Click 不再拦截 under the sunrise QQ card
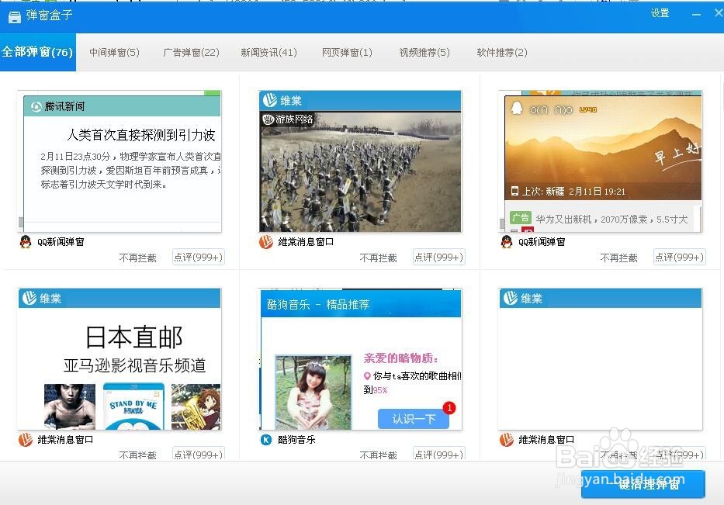 pyautogui.click(x=618, y=258)
